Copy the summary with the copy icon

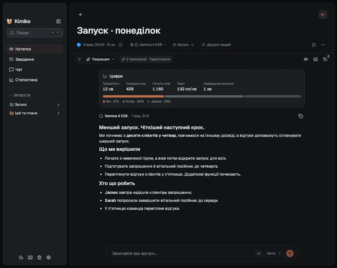pyautogui.click(x=301, y=116)
